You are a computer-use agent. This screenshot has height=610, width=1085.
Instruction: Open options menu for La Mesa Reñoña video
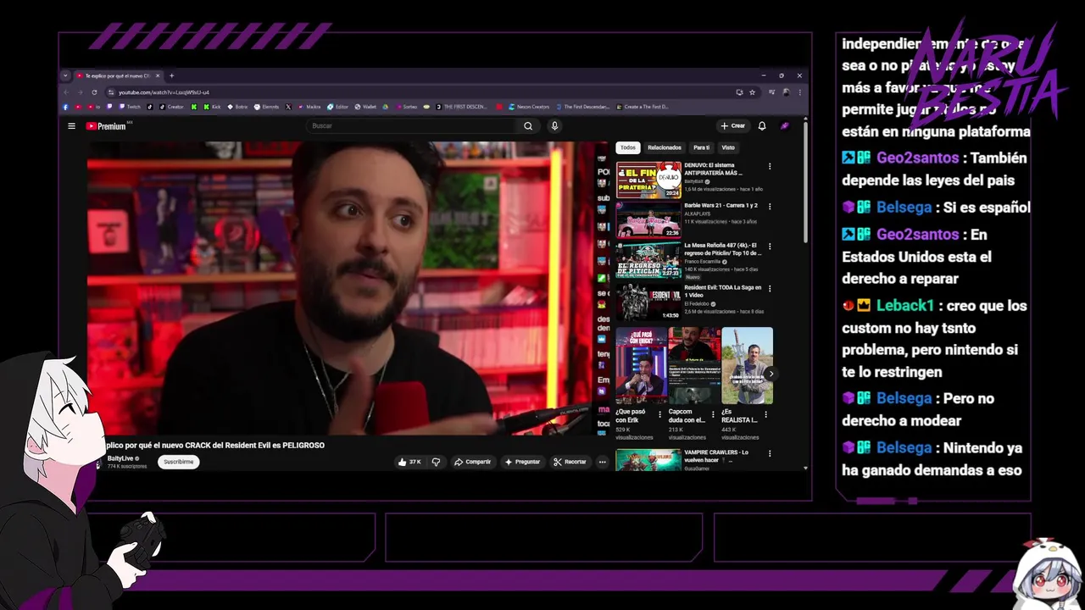tap(770, 247)
